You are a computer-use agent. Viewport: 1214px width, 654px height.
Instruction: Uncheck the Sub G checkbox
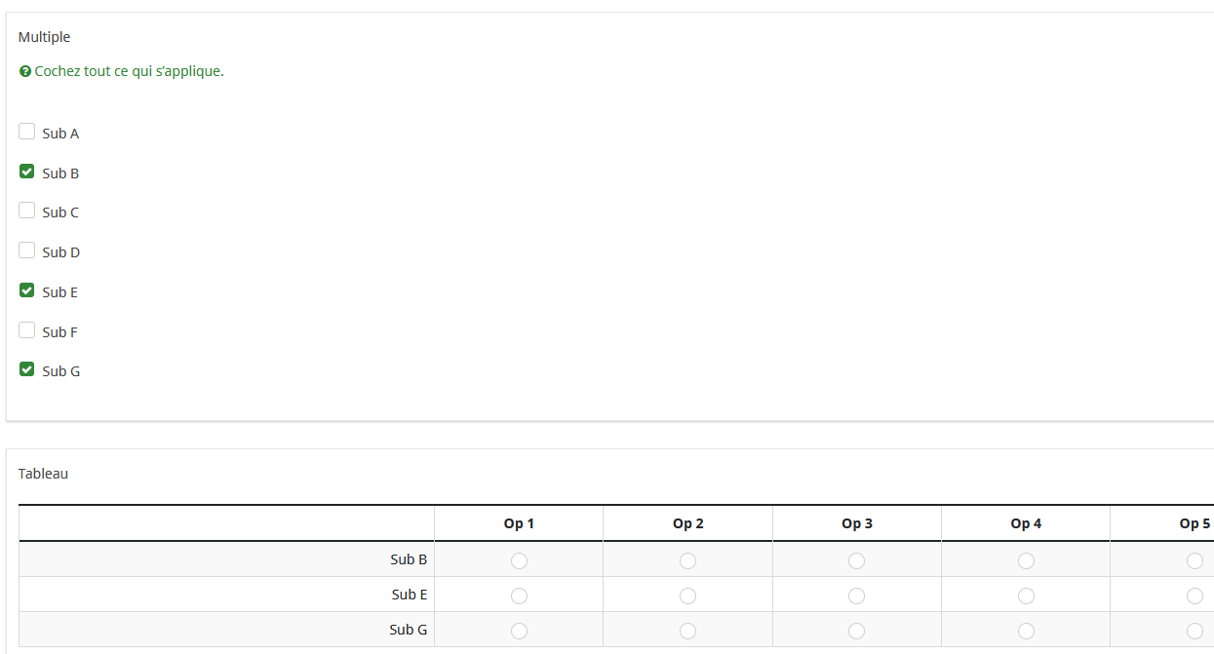pyautogui.click(x=27, y=369)
